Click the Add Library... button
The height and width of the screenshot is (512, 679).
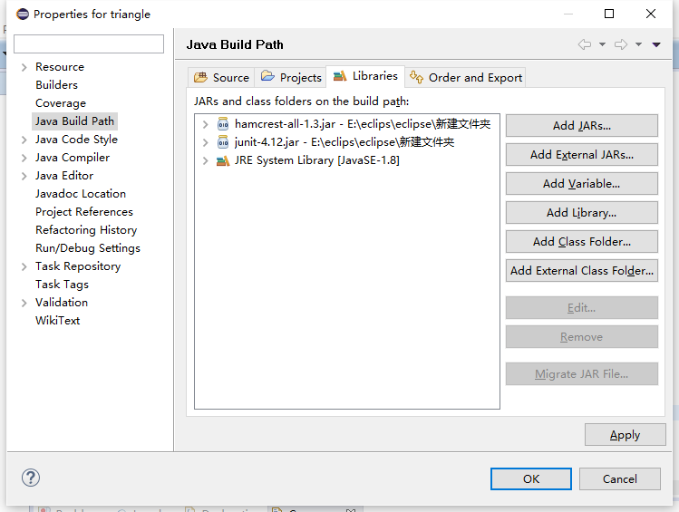[582, 213]
